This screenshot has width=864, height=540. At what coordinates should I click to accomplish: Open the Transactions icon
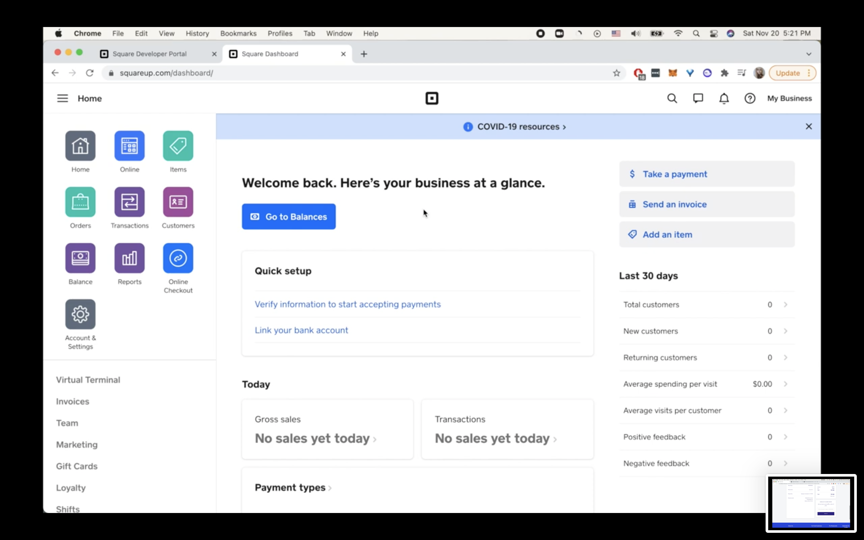coord(129,202)
